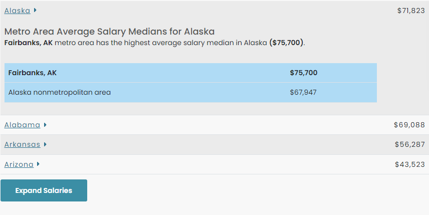Viewport: 429px width, 215px height.
Task: Click the $75,700 Fairbanks salary cell
Action: click(304, 73)
